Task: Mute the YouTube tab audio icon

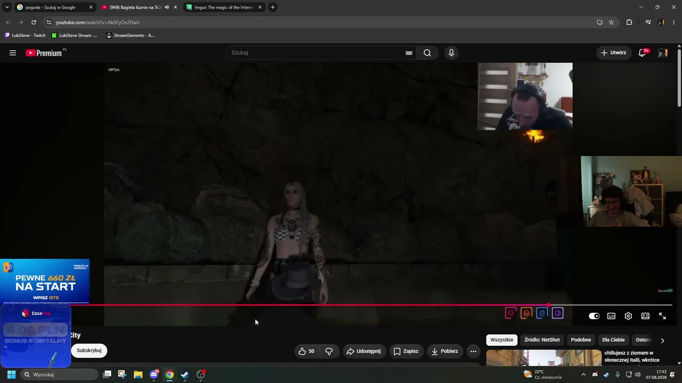Action: click(167, 7)
